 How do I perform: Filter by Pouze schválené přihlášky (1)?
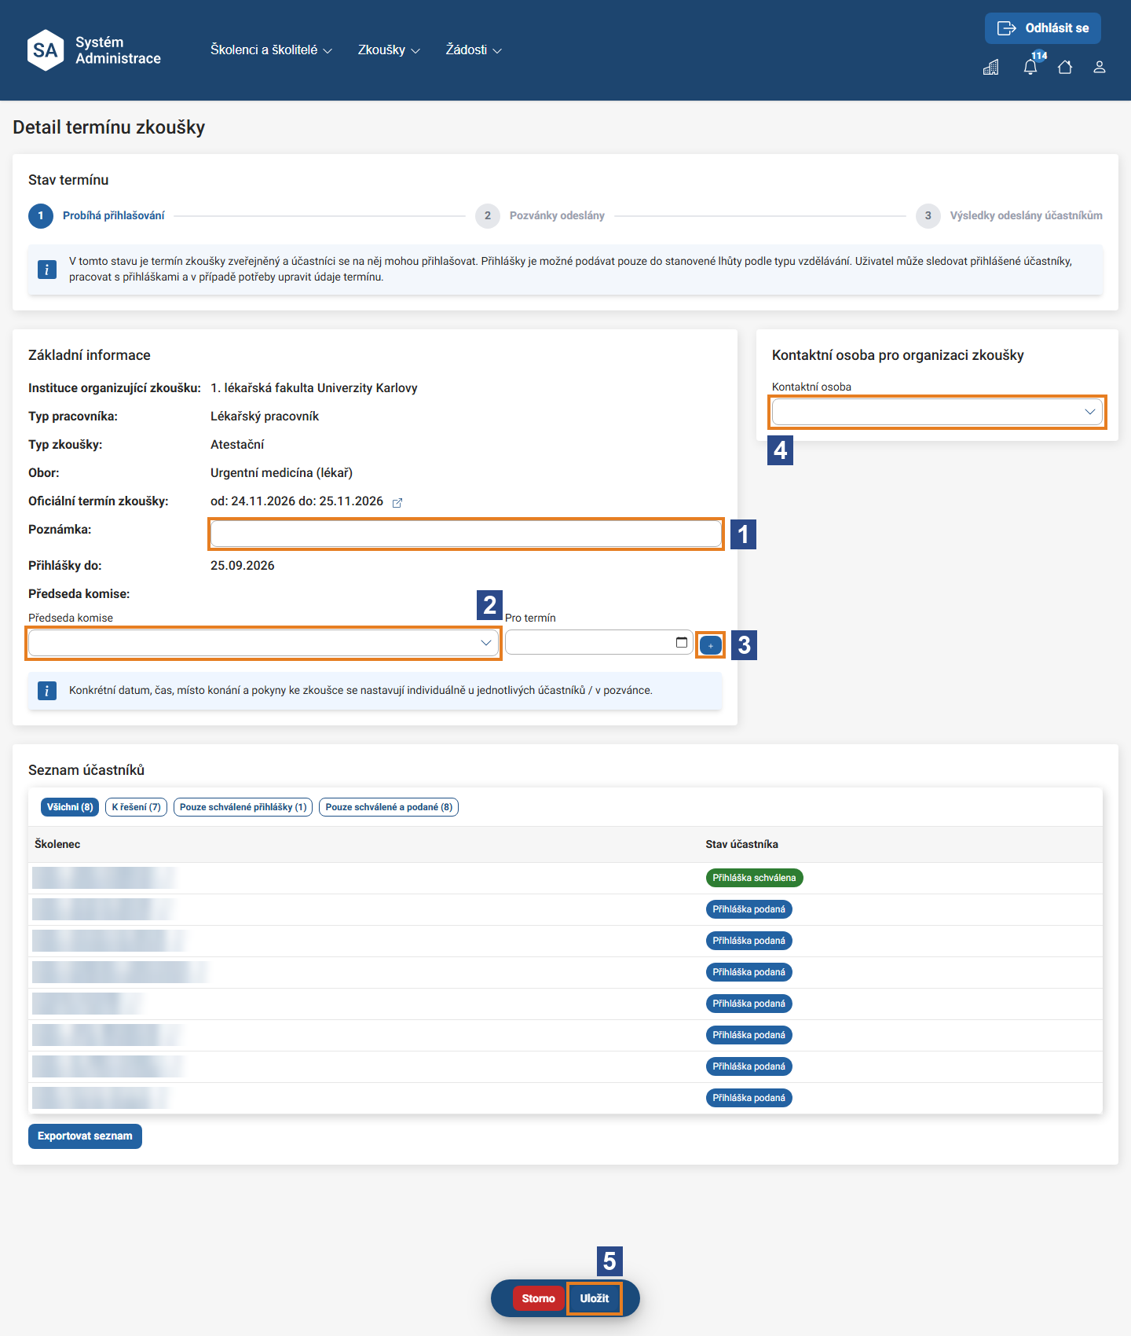(x=243, y=807)
